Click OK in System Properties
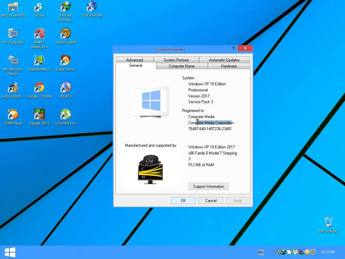The height and width of the screenshot is (259, 345). tap(183, 200)
